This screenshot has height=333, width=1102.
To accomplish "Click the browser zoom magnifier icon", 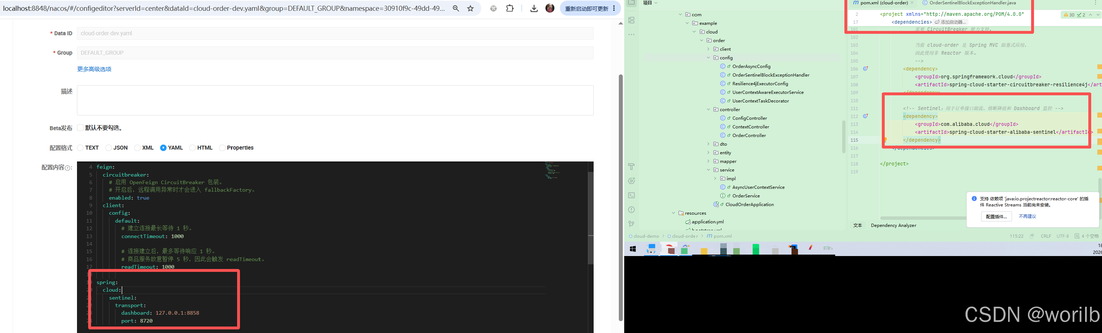I will click(x=456, y=8).
